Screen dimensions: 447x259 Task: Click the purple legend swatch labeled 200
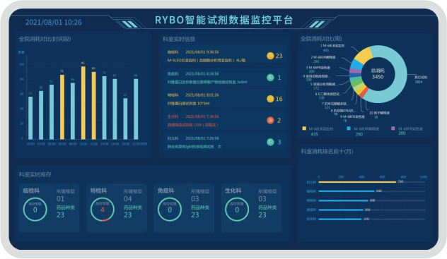tap(393, 128)
